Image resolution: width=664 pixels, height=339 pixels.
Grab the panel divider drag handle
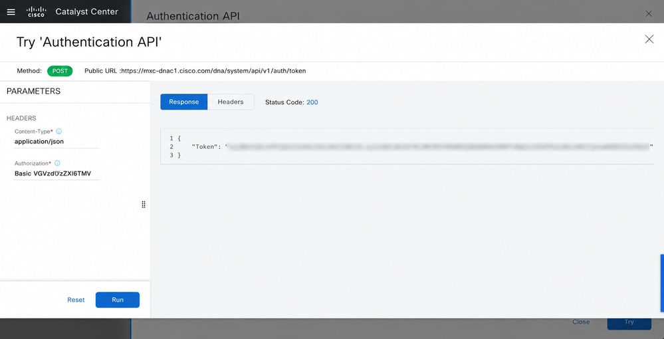[x=144, y=205]
